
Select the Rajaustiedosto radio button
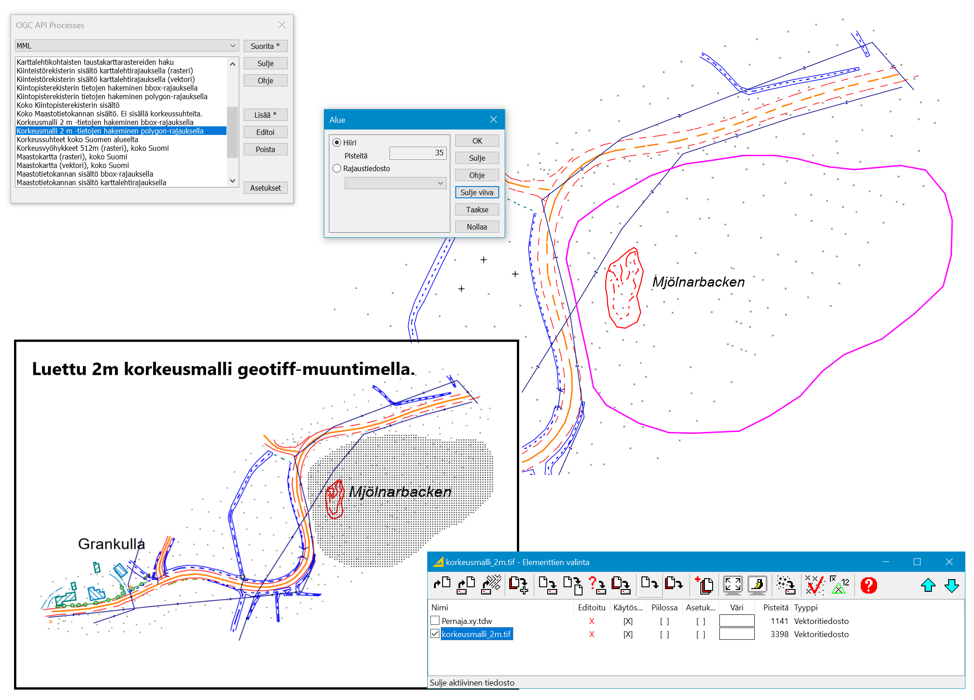click(337, 168)
